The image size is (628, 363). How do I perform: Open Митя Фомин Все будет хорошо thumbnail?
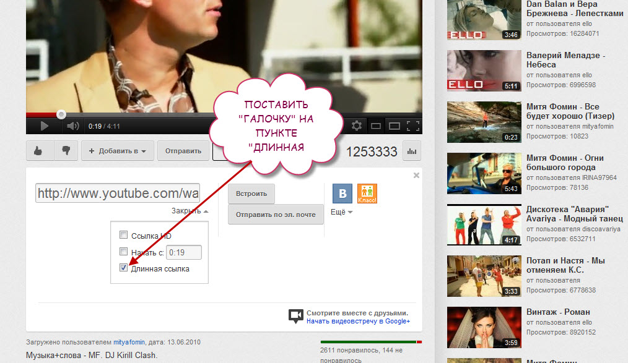point(484,122)
